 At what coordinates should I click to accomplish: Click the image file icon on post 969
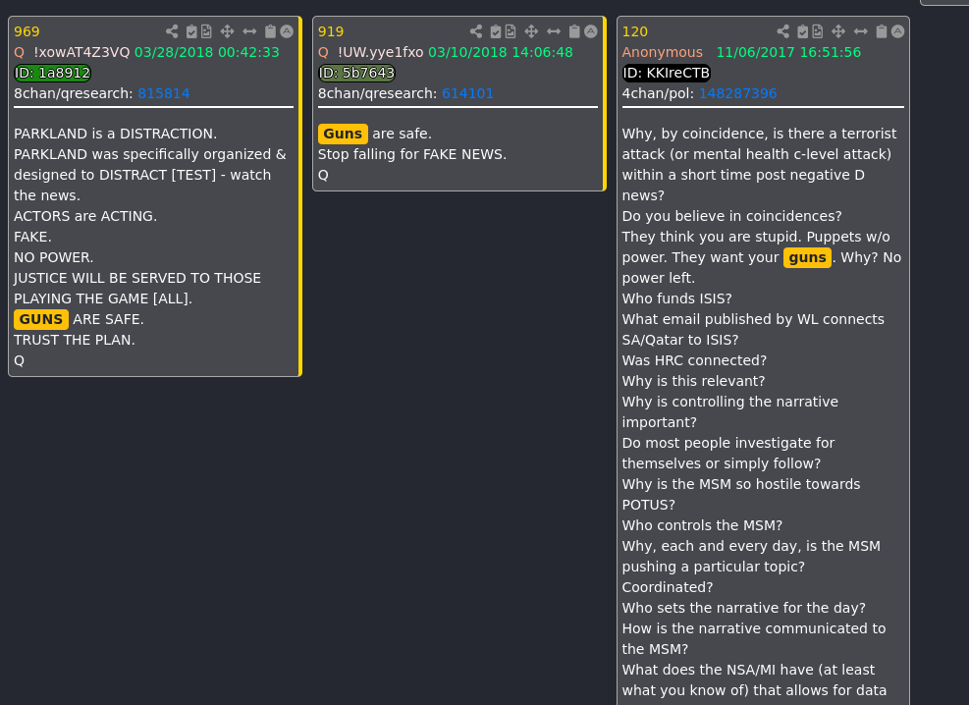(206, 31)
